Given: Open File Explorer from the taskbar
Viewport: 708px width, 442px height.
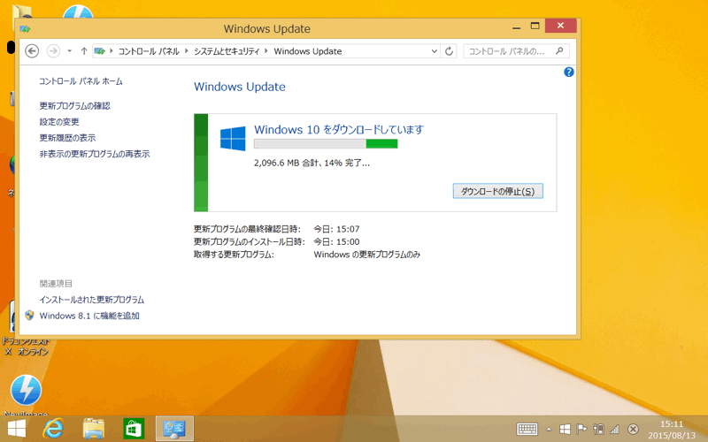Looking at the screenshot, I should tap(94, 429).
